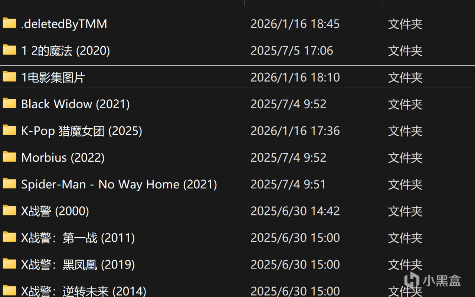Click the date 2025/6/30 14:42 of X战警 (2000)
This screenshot has width=475, height=297.
click(x=295, y=211)
